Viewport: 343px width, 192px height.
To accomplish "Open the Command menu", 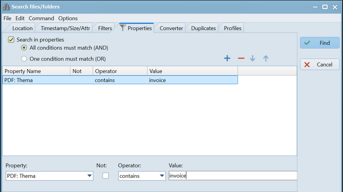I will [41, 18].
